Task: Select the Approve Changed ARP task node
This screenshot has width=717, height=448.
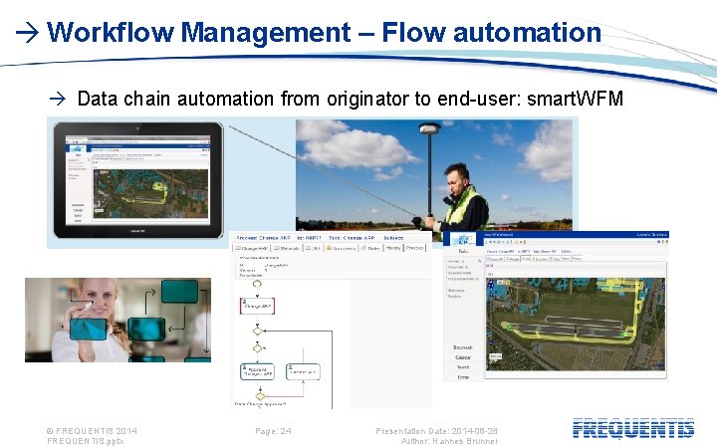Action: tap(257, 371)
